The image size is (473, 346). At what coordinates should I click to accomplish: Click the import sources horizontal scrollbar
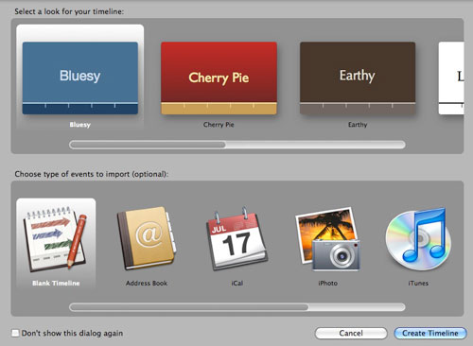237,307
